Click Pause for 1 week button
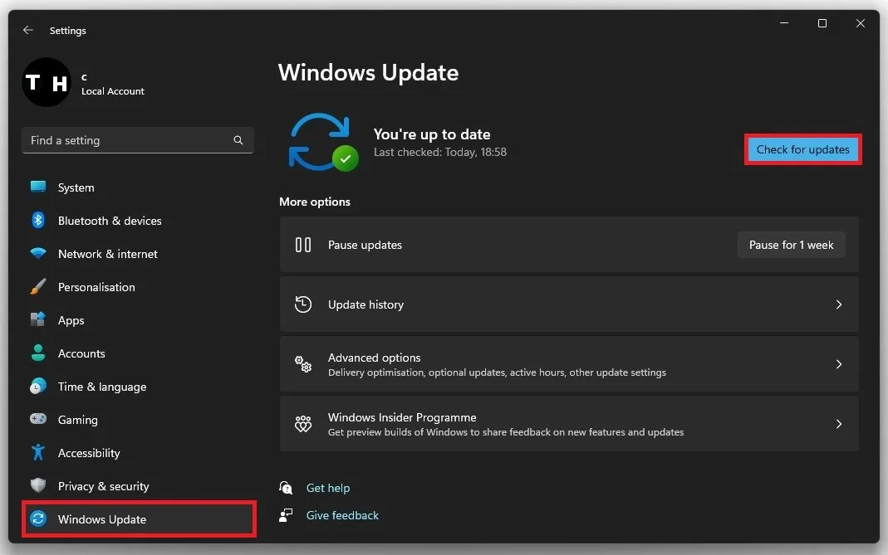Screen dimensions: 888x555 791,245
